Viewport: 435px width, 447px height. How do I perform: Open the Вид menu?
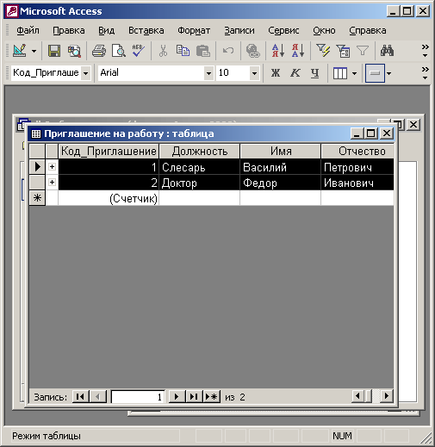pyautogui.click(x=107, y=30)
